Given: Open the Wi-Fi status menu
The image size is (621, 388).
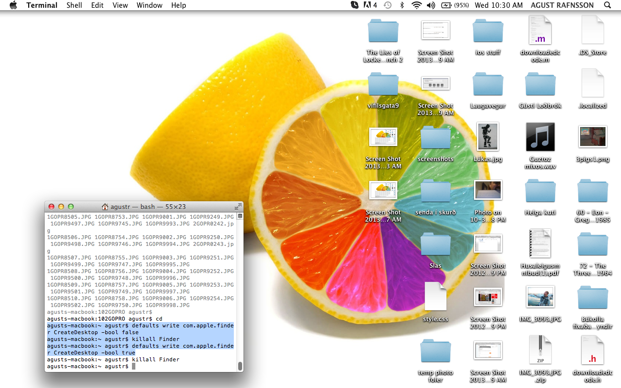Looking at the screenshot, I should coord(416,5).
